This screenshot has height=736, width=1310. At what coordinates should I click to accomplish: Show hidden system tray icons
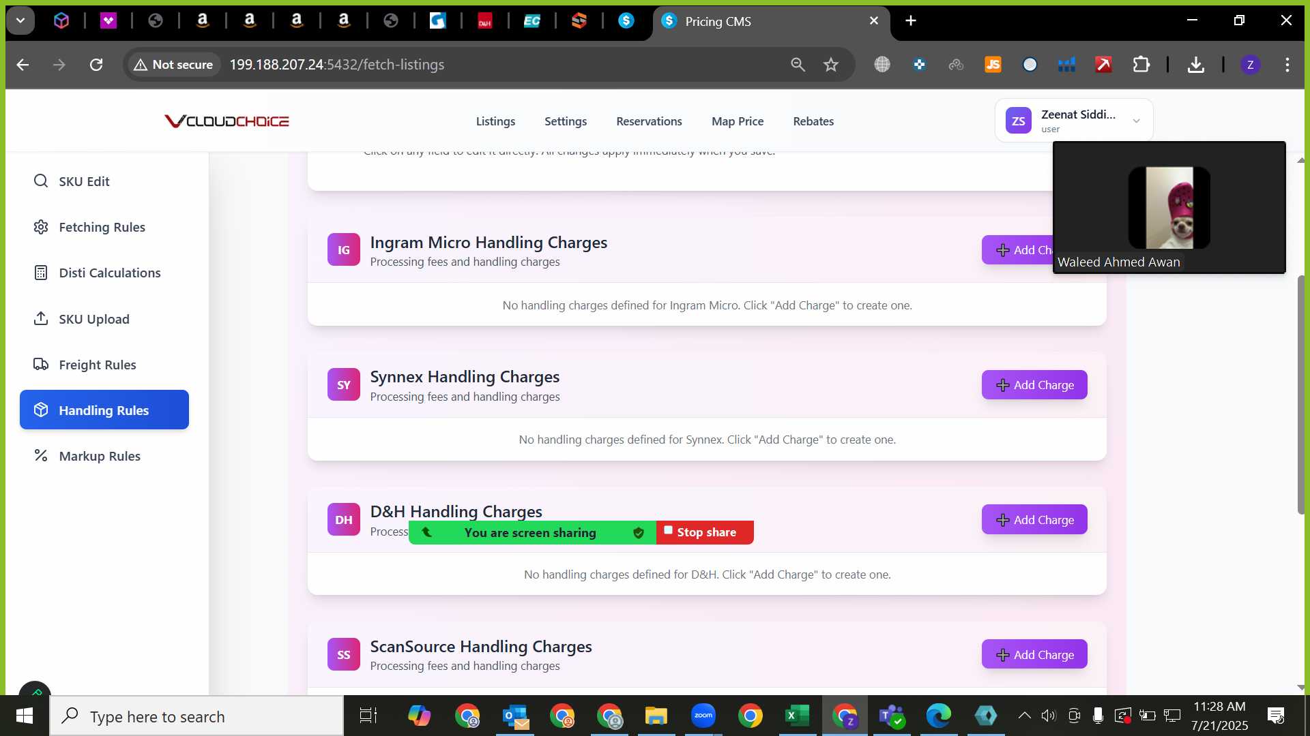coord(1024,716)
